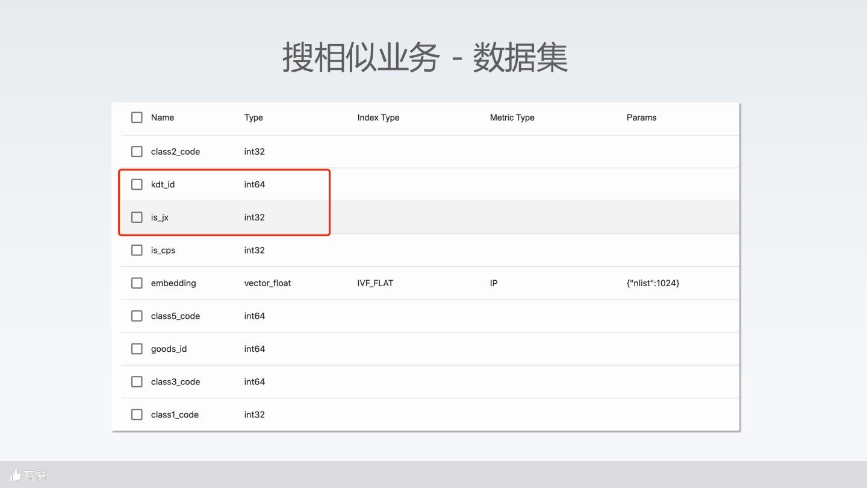This screenshot has width=867, height=488.
Task: Check the class1_code row checkbox
Action: 137,414
